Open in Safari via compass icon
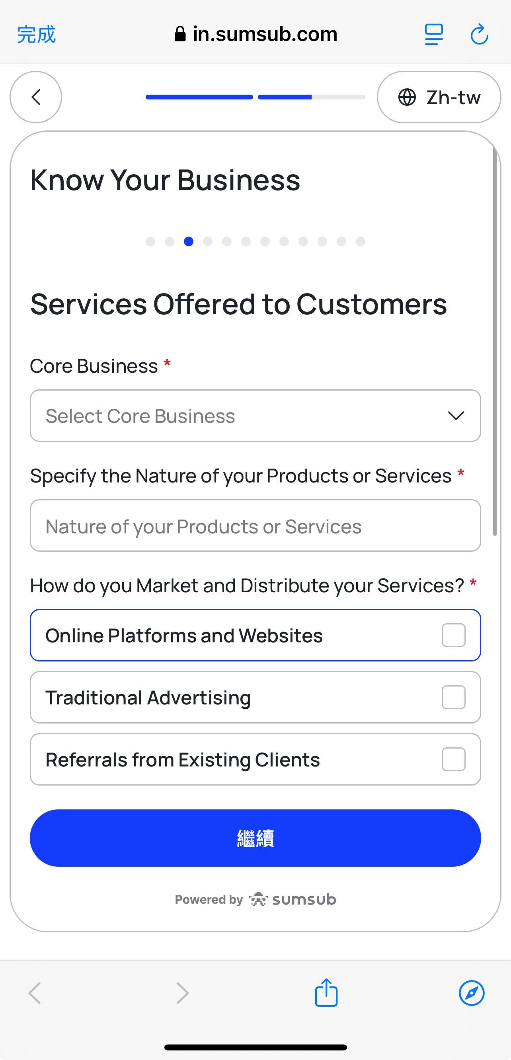This screenshot has height=1060, width=511. point(472,992)
